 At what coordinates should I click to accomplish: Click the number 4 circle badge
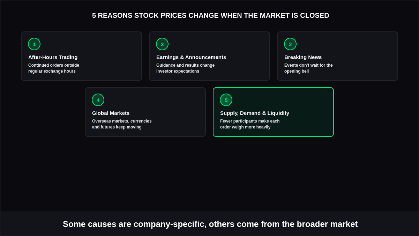(98, 100)
